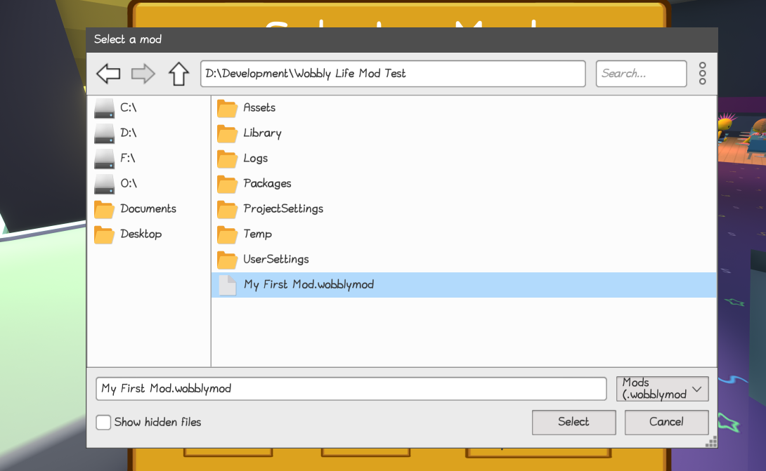Click the Desktop folder icon in sidebar
Image resolution: width=766 pixels, height=471 pixels.
click(104, 234)
